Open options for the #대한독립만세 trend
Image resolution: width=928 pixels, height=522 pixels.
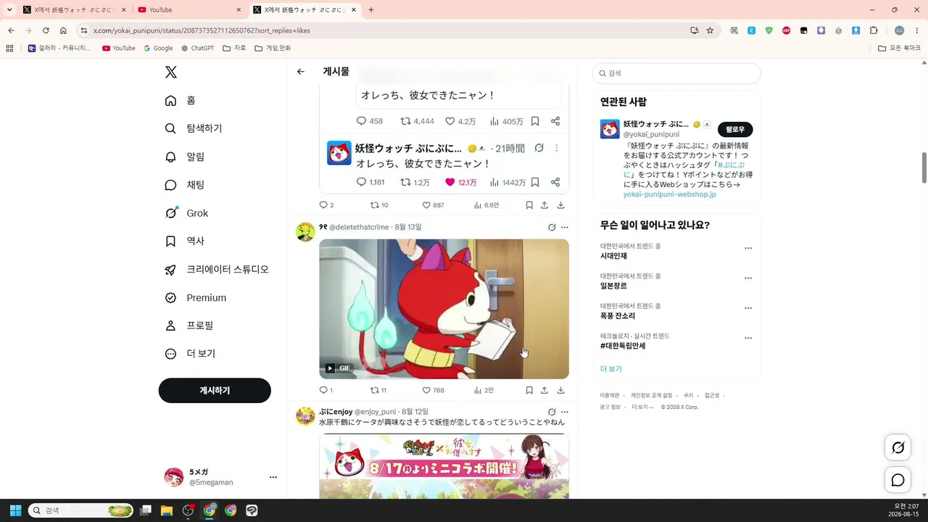pyautogui.click(x=748, y=338)
